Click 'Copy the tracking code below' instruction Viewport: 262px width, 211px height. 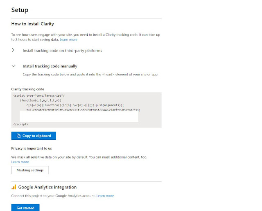click(90, 74)
